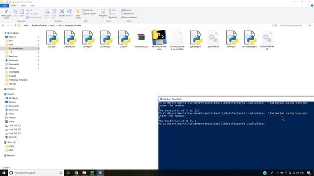Open the Easy access dropdown
The image size is (314, 176).
click(89, 14)
